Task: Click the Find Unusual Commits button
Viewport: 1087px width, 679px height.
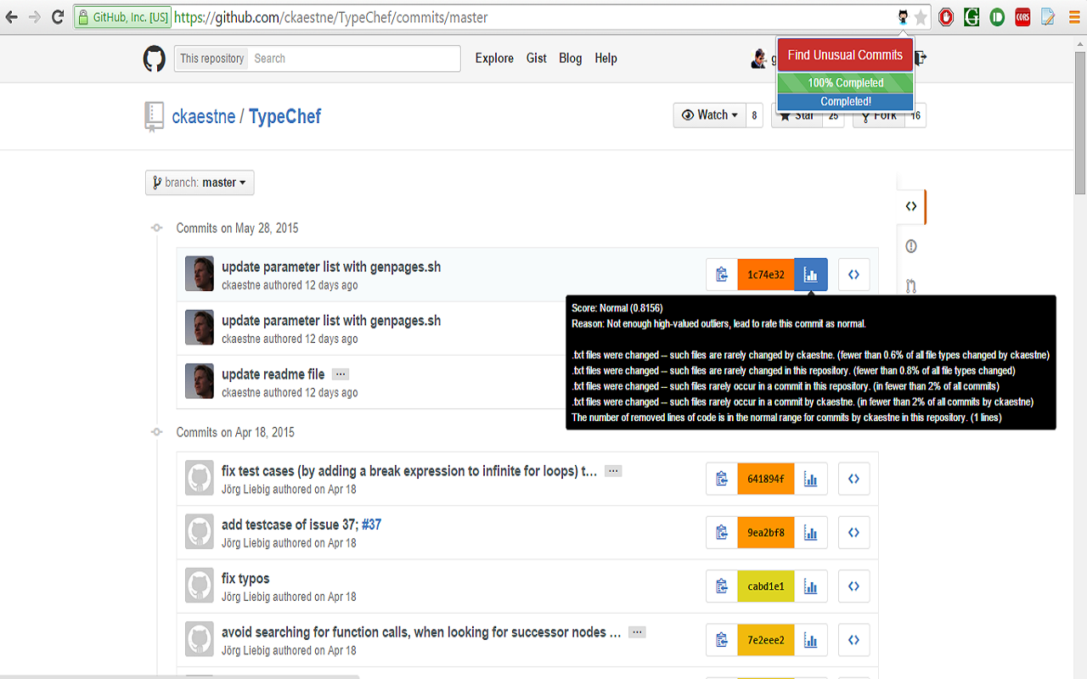Action: tap(845, 55)
